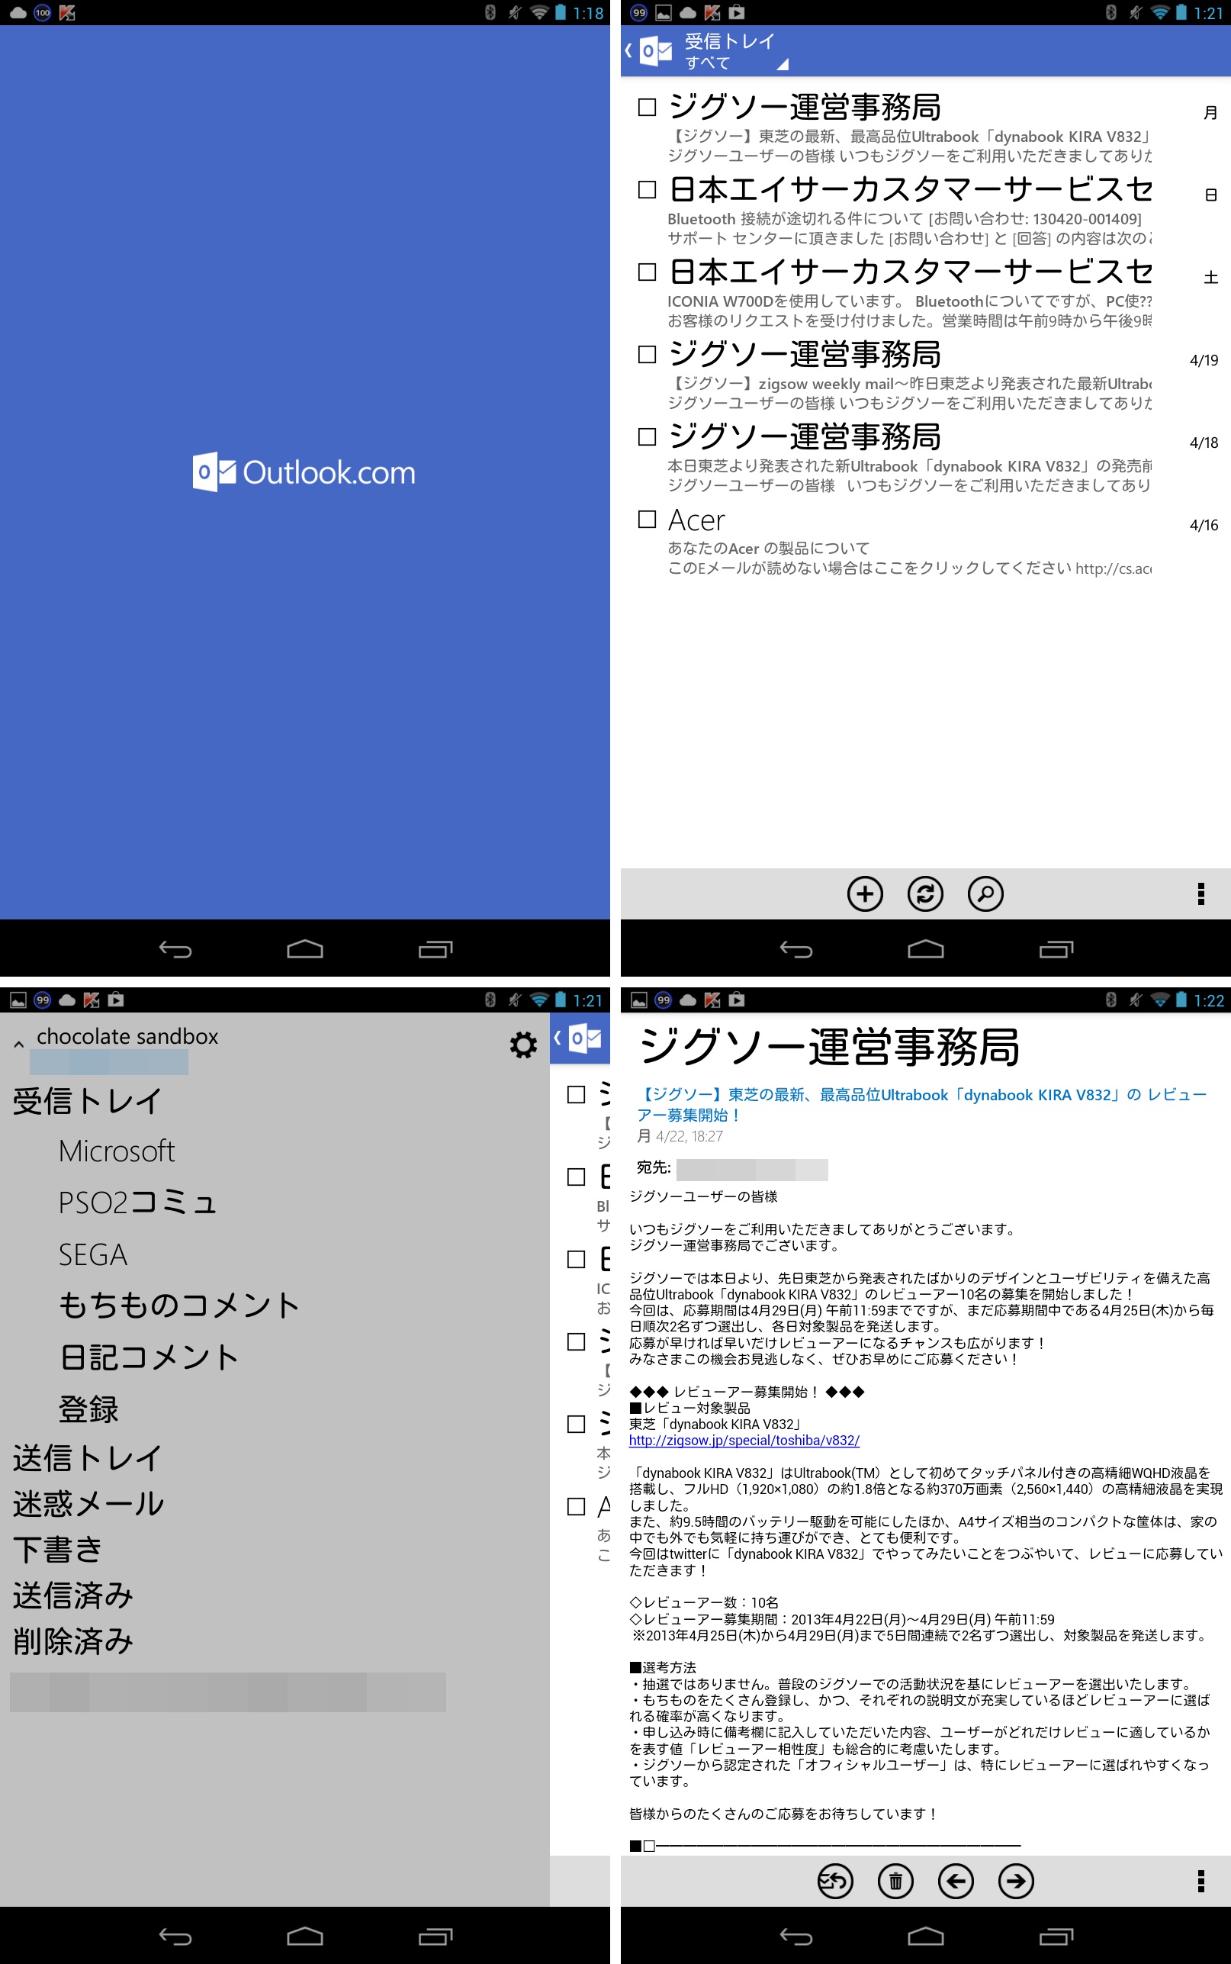1231x1964 pixels.
Task: Tap Outlook icon beside the folder drawer
Action: 586,1038
